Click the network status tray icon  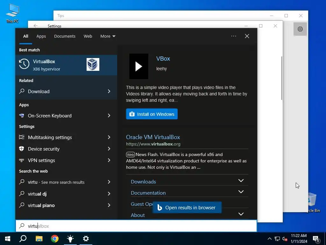pyautogui.click(x=277, y=239)
